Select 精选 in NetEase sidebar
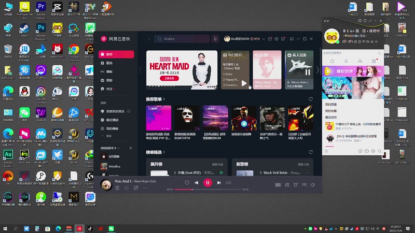This screenshot has height=233, width=415. click(116, 63)
